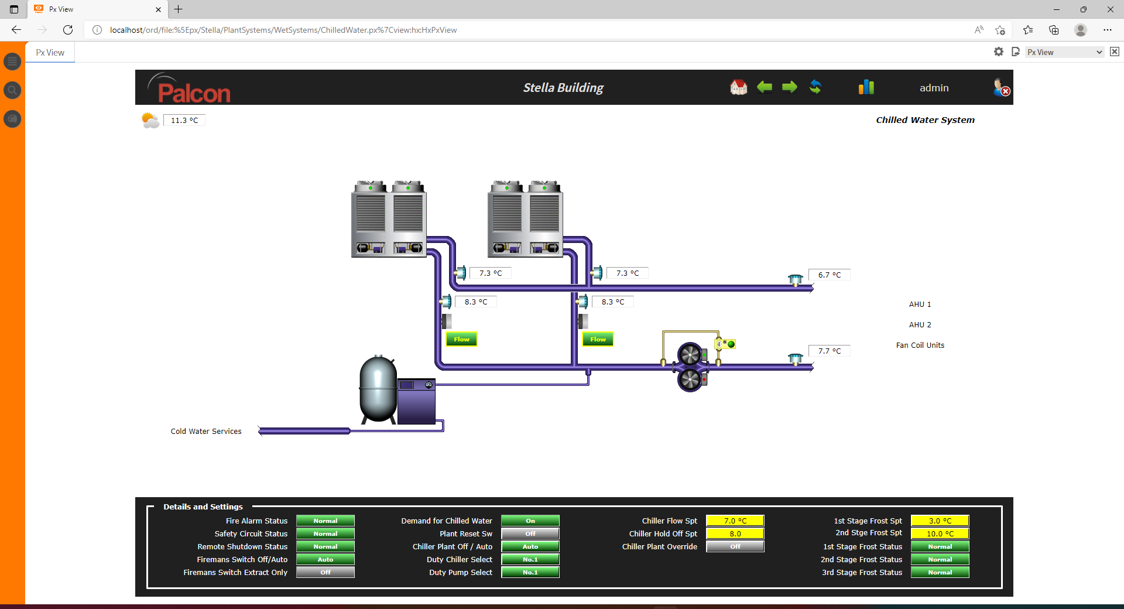Toggle Chiller Plant Override Off value
Viewport: 1124px width, 609px height.
pos(735,547)
